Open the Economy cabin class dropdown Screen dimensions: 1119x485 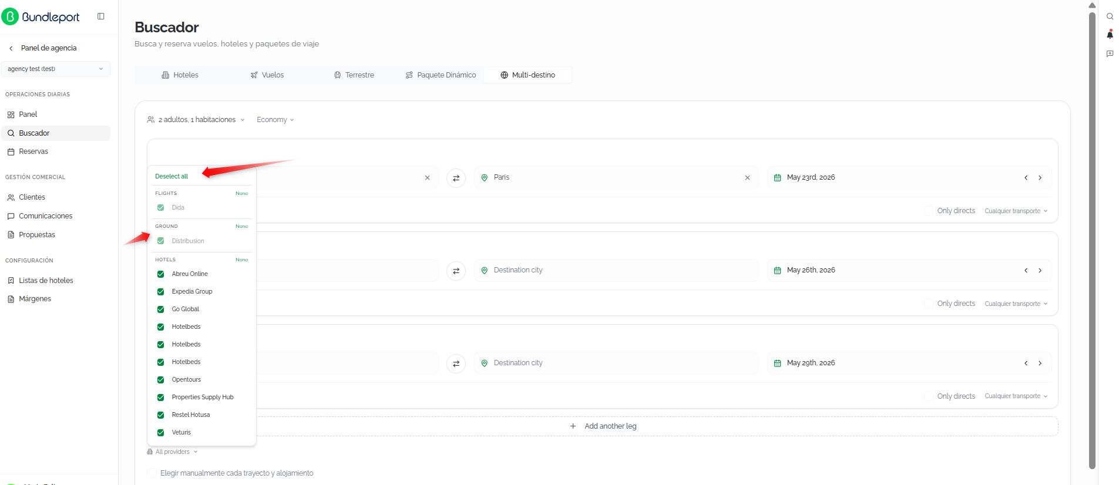(275, 120)
